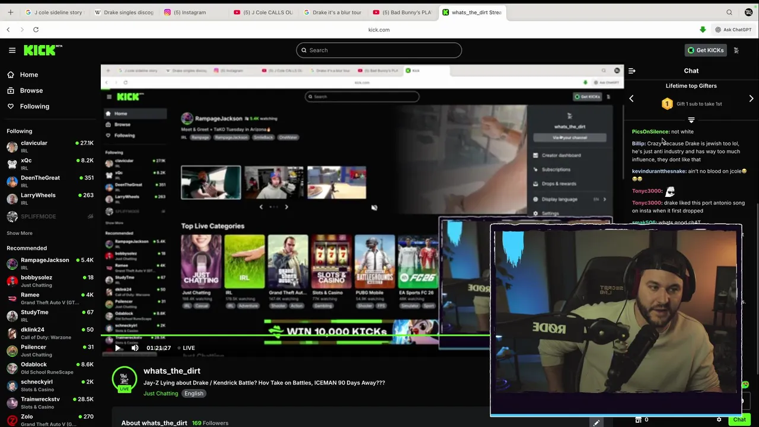
Task: Reload the kick.com page
Action: [36, 30]
